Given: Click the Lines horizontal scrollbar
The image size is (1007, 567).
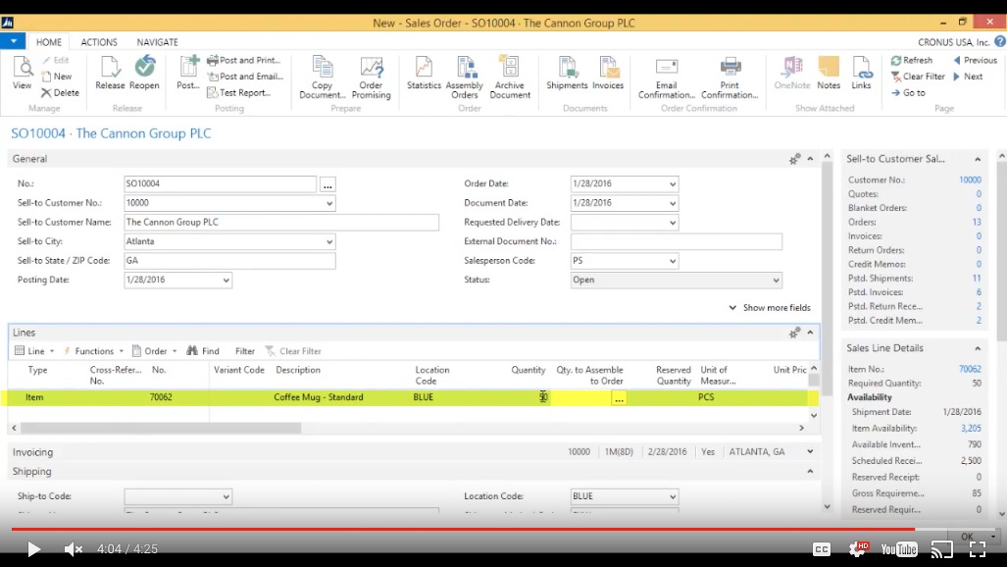Looking at the screenshot, I should coord(161,428).
